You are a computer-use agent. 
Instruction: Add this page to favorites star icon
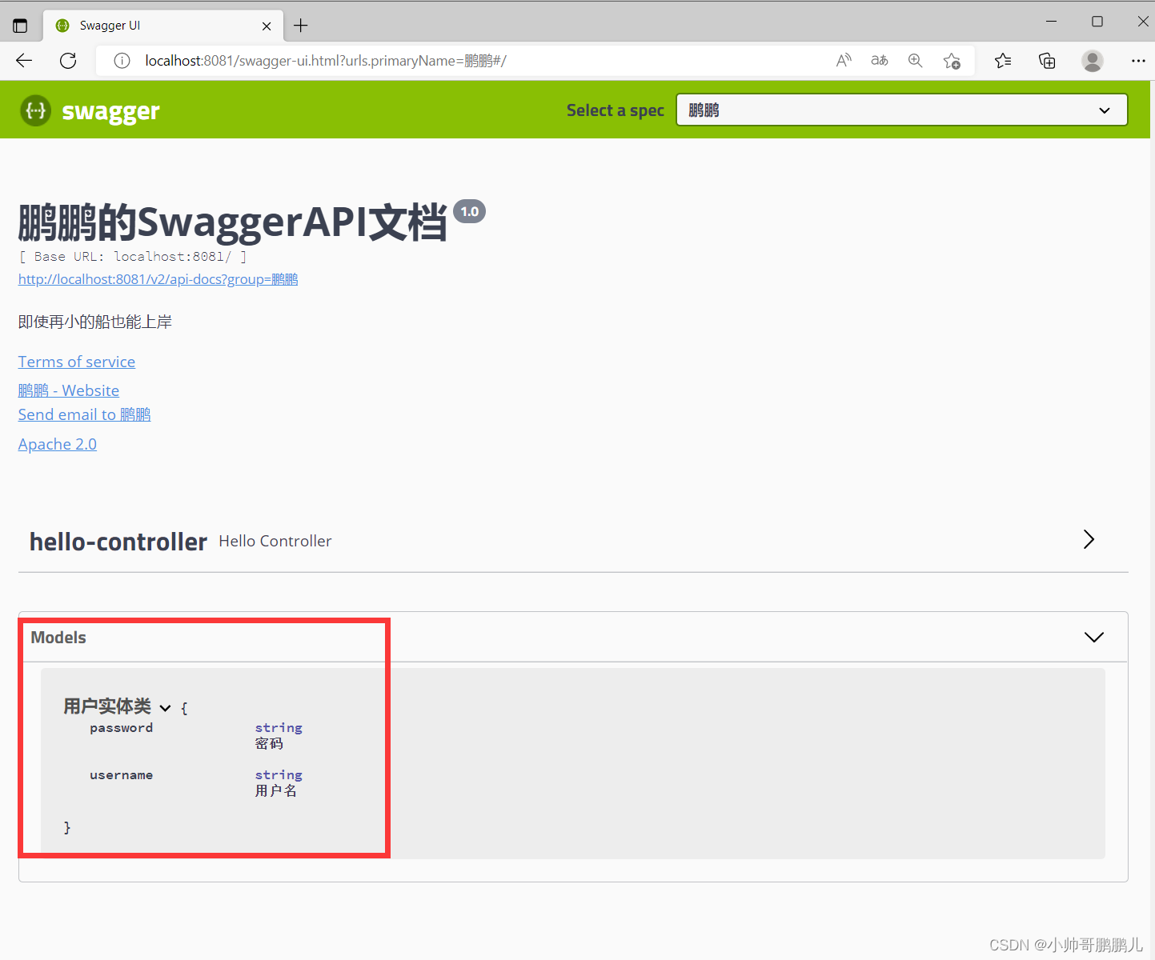[952, 61]
